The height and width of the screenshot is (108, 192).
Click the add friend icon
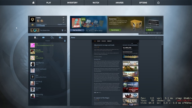65,41
